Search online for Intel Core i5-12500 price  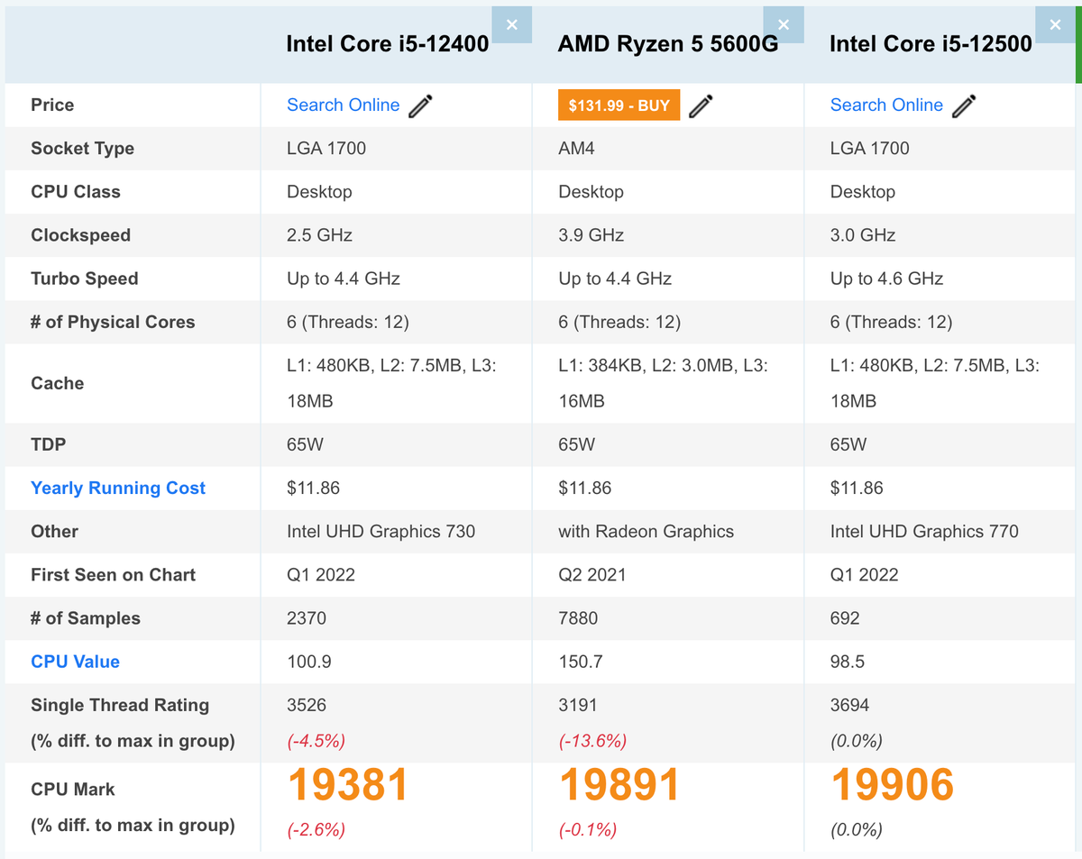[886, 105]
